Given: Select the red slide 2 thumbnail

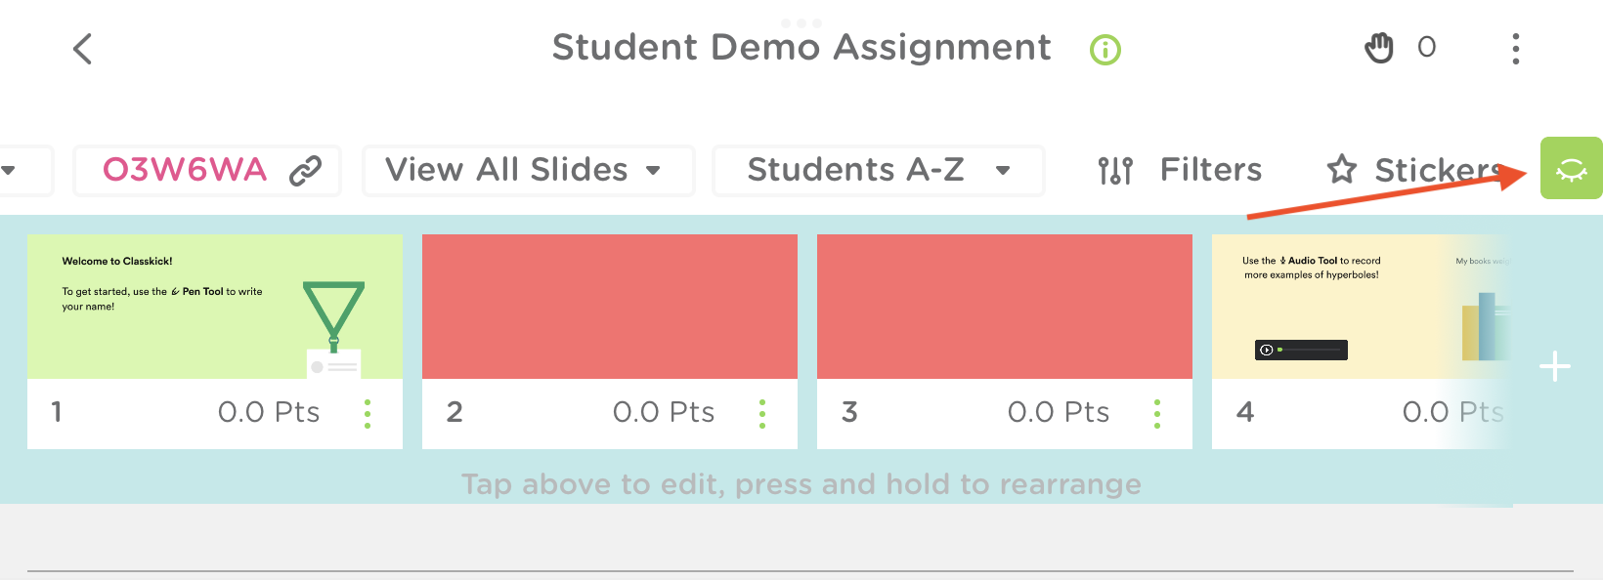Looking at the screenshot, I should pyautogui.click(x=609, y=307).
